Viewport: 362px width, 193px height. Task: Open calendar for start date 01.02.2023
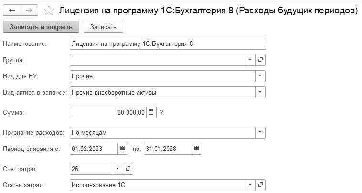(122, 149)
